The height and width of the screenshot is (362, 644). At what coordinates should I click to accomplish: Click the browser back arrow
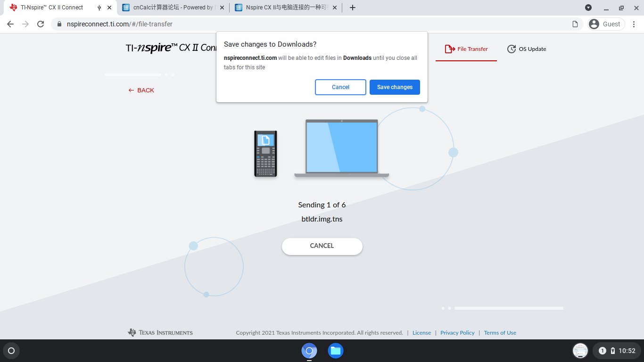(10, 24)
